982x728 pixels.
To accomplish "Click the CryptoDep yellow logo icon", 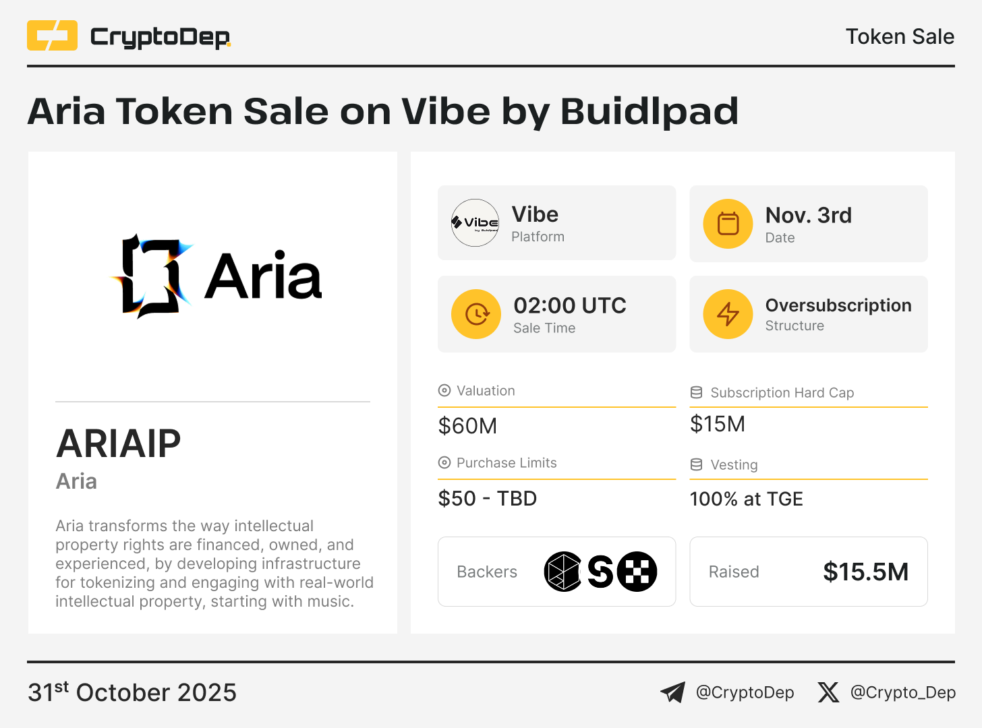I will point(52,36).
